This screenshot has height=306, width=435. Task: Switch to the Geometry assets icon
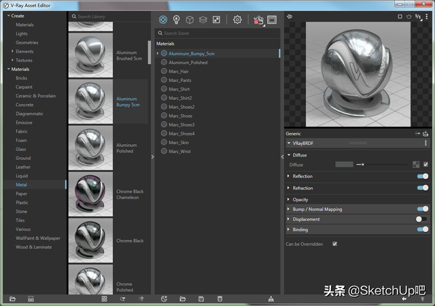coord(190,20)
